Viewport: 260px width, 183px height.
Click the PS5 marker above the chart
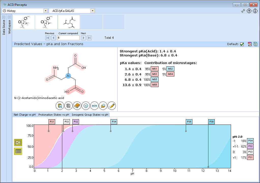(189, 122)
